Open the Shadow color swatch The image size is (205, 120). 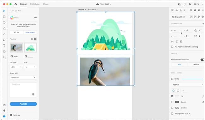(177, 108)
